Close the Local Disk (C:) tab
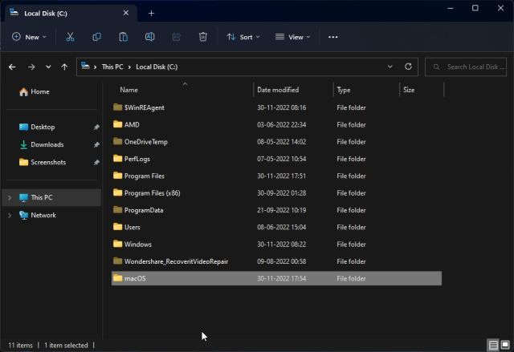Image resolution: width=514 pixels, height=352 pixels. [x=126, y=13]
